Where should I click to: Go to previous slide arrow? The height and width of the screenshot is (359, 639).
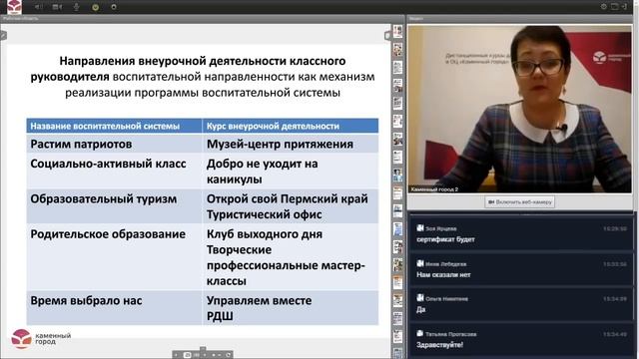pyautogui.click(x=176, y=355)
